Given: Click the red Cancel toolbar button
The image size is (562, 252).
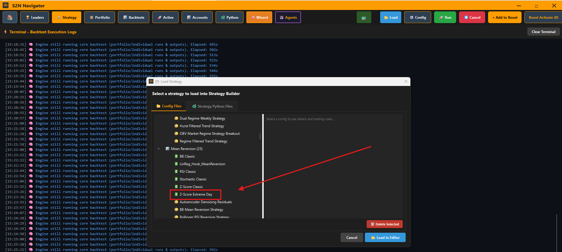Looking at the screenshot, I should pos(472,17).
